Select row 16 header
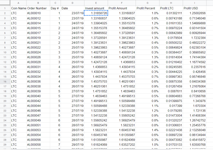The width and height of the screenshot is (213, 150). point(5,82)
